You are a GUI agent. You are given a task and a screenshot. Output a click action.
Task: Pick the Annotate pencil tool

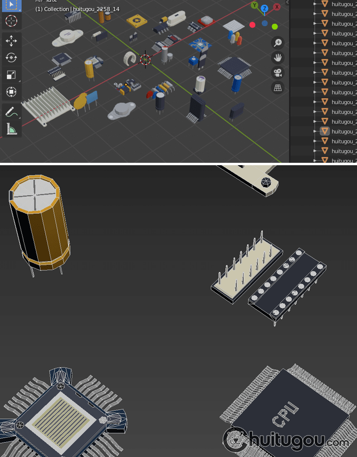coord(11,112)
